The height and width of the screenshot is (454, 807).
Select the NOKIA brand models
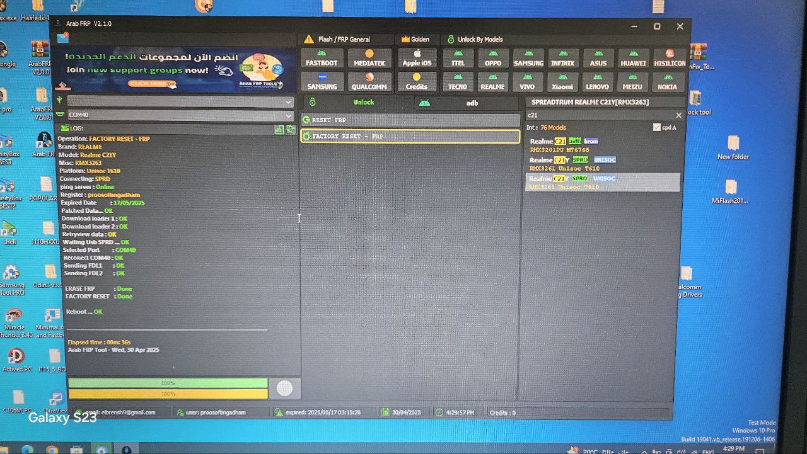click(x=668, y=82)
